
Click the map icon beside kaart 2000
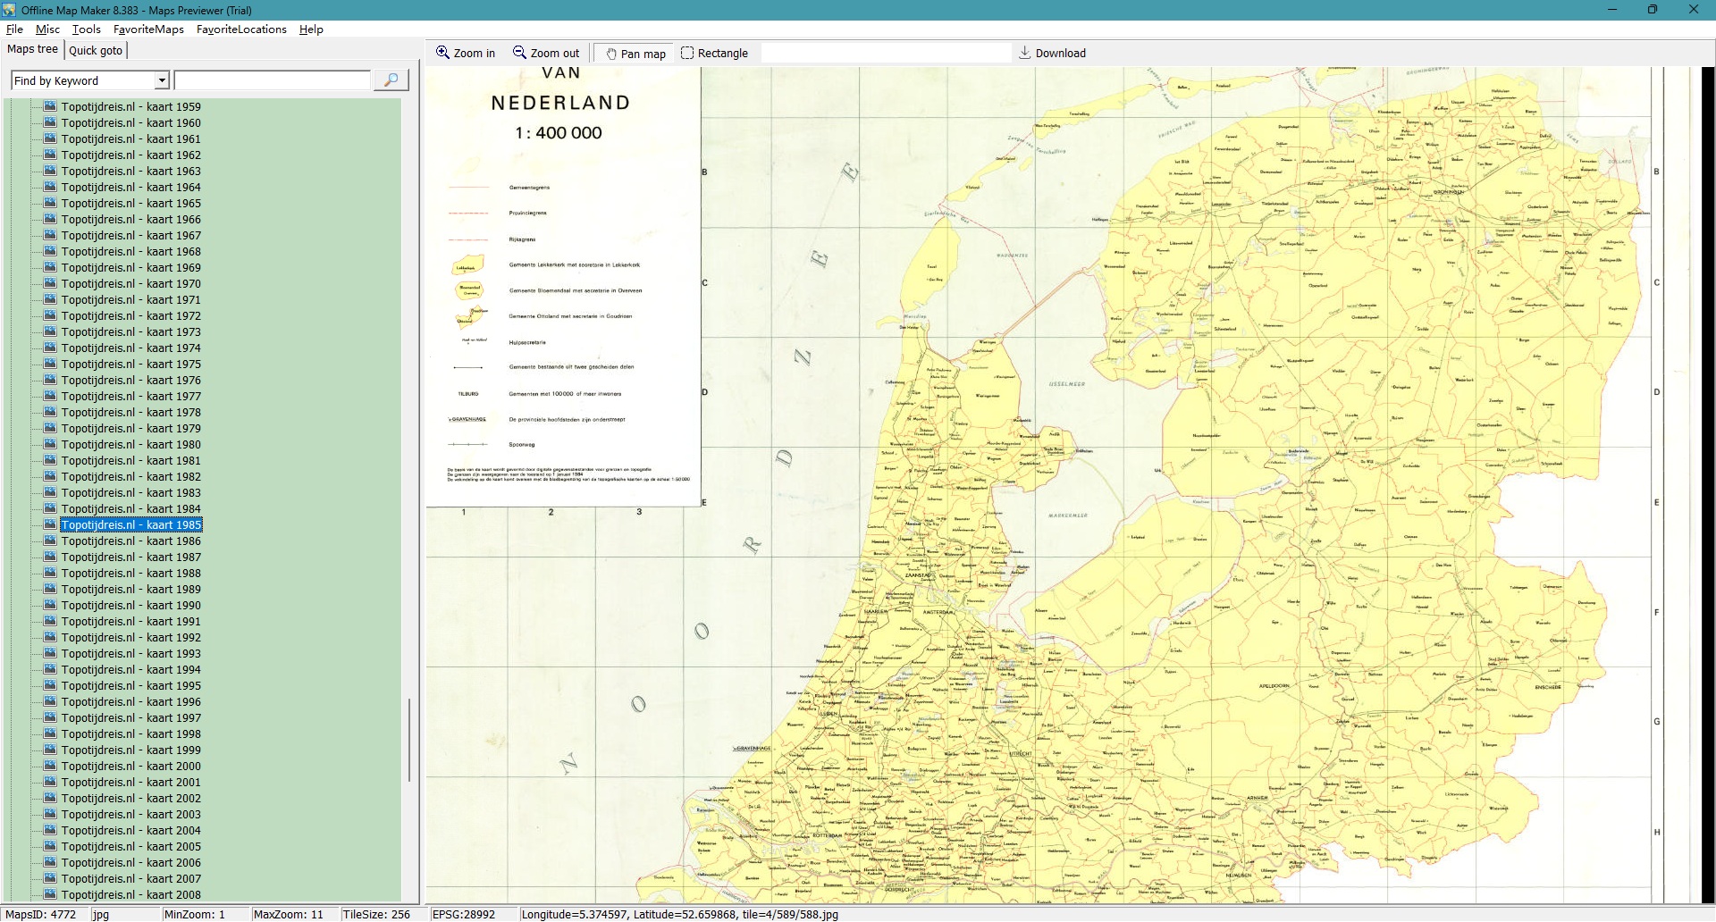pyautogui.click(x=50, y=766)
